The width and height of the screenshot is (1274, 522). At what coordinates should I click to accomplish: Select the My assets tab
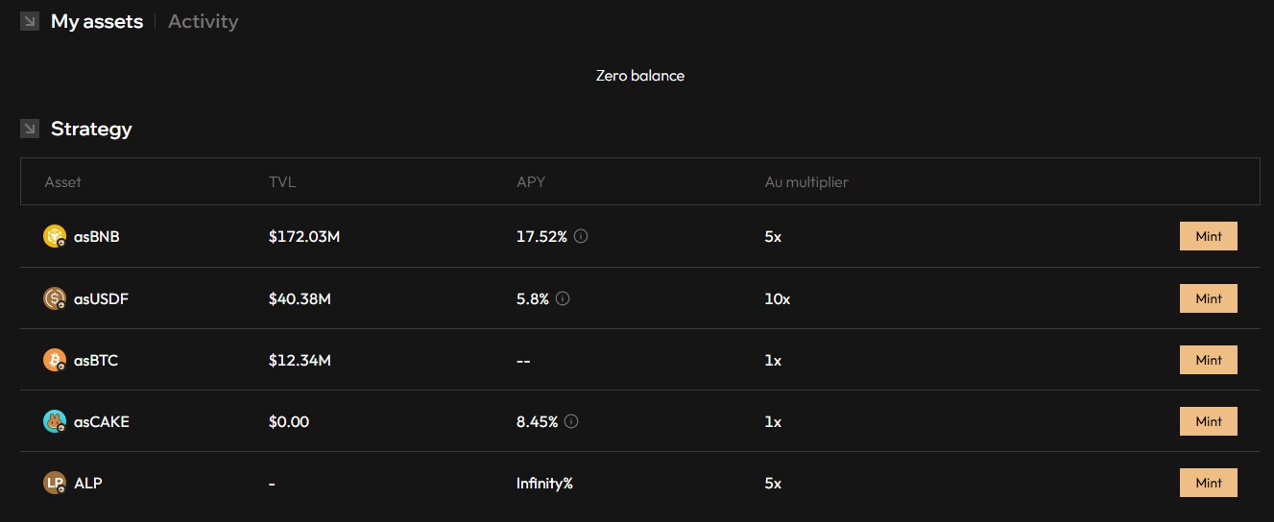97,21
